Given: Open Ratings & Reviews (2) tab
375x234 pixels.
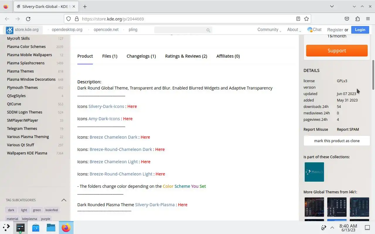Looking at the screenshot, I should 186,56.
